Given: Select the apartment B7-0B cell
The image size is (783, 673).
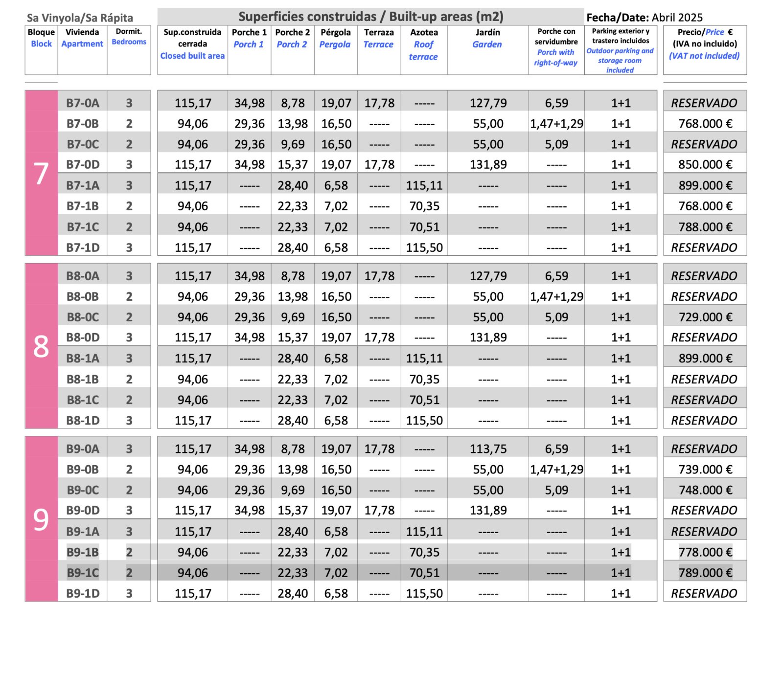Looking at the screenshot, I should (82, 124).
